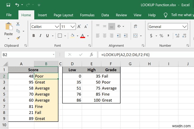Click the Align Right icon
This screenshot has height=129, width=194.
point(112,36)
